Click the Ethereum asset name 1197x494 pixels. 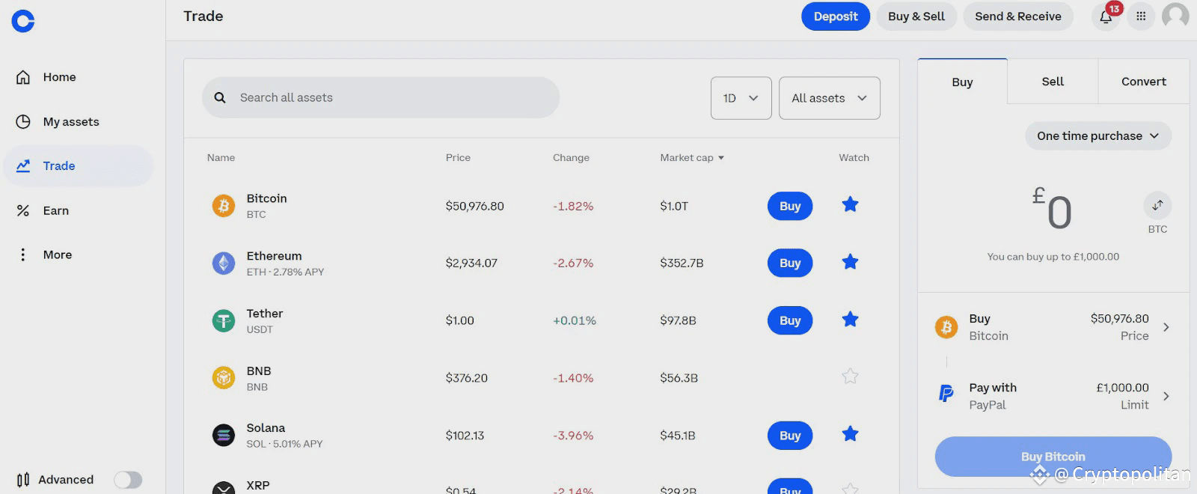pyautogui.click(x=274, y=256)
